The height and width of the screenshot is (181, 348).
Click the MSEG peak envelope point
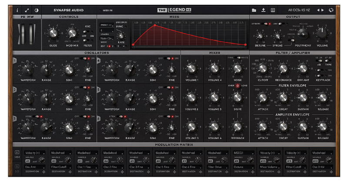(x=155, y=26)
